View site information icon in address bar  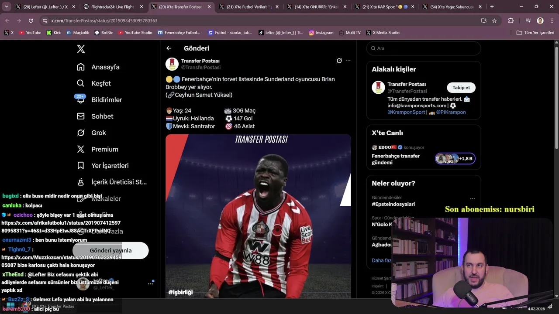click(x=45, y=20)
